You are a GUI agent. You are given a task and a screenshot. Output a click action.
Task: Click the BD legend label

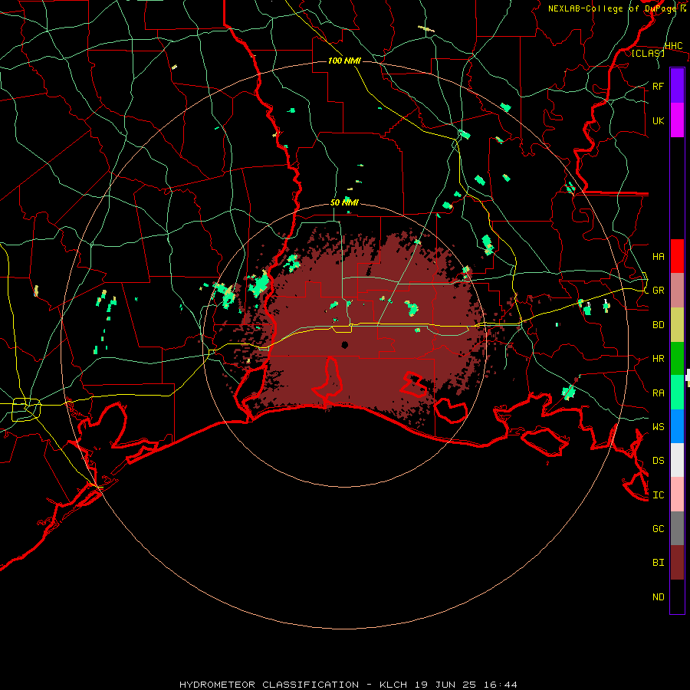click(x=658, y=325)
